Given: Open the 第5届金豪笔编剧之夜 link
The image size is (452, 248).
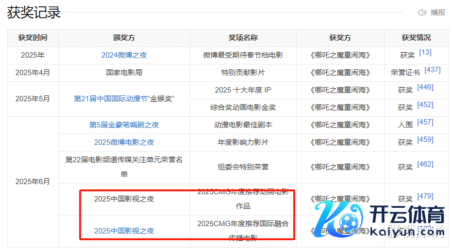Looking at the screenshot, I should point(124,125).
